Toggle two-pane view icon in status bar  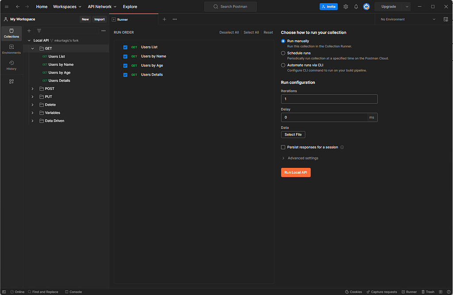[441, 292]
